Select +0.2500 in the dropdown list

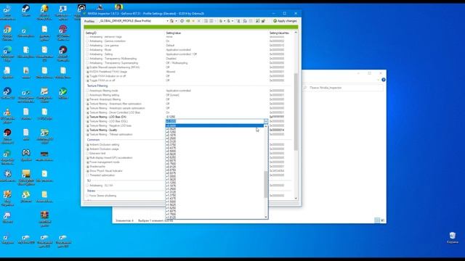(214, 138)
